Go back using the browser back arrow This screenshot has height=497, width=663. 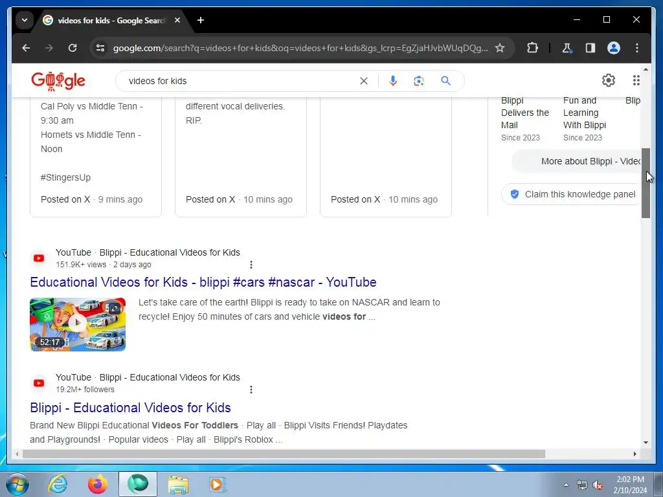(26, 48)
